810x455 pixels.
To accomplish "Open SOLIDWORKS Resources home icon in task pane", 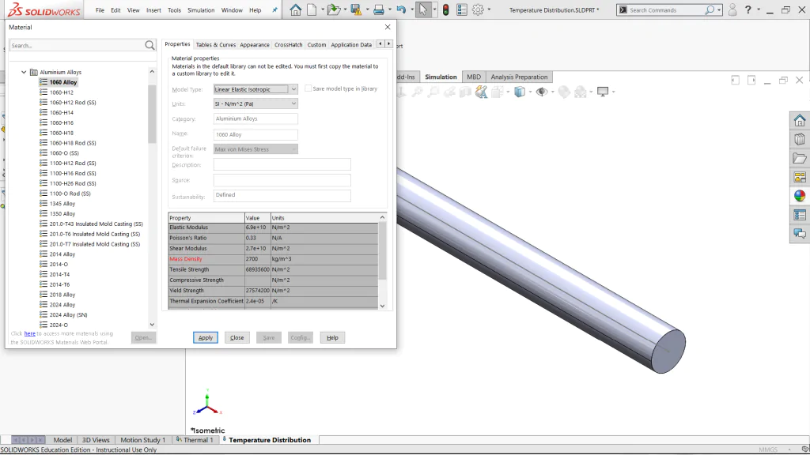I will (x=800, y=121).
